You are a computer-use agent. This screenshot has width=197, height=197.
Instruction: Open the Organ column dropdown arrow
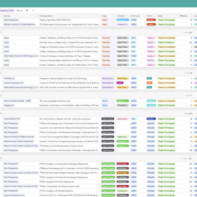coord(114,16)
